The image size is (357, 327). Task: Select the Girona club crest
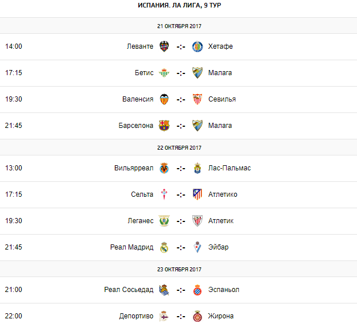coord(197,316)
